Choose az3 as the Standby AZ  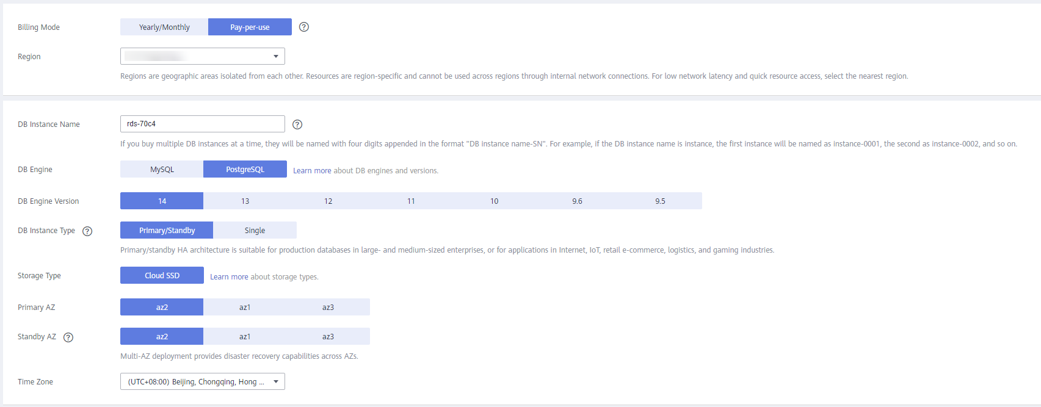pyautogui.click(x=328, y=336)
